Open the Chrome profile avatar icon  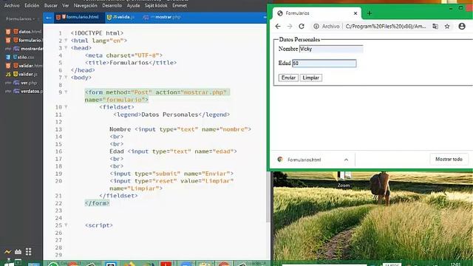tap(462, 27)
